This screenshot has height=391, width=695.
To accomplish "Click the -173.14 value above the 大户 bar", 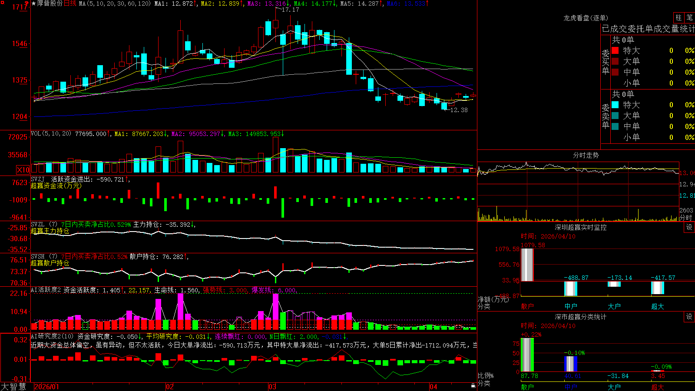I will tap(619, 278).
